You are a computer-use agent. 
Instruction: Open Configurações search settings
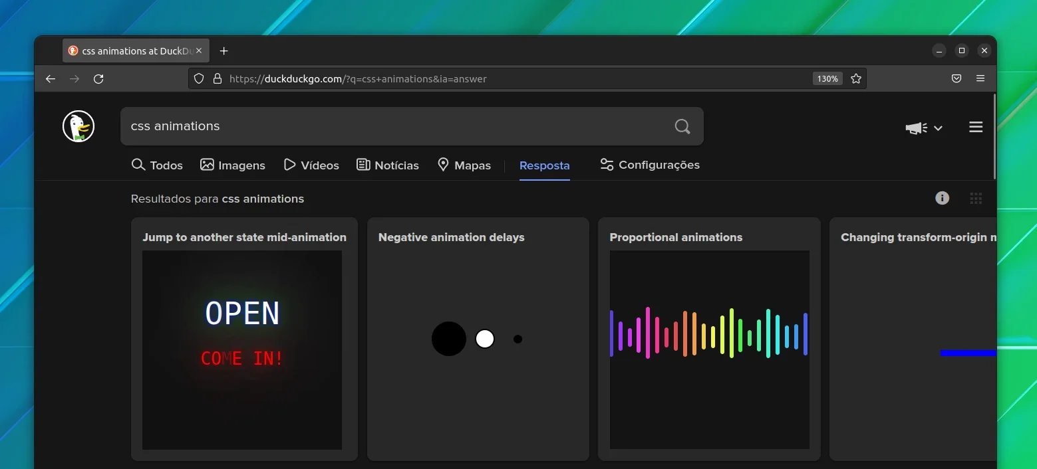click(x=650, y=165)
